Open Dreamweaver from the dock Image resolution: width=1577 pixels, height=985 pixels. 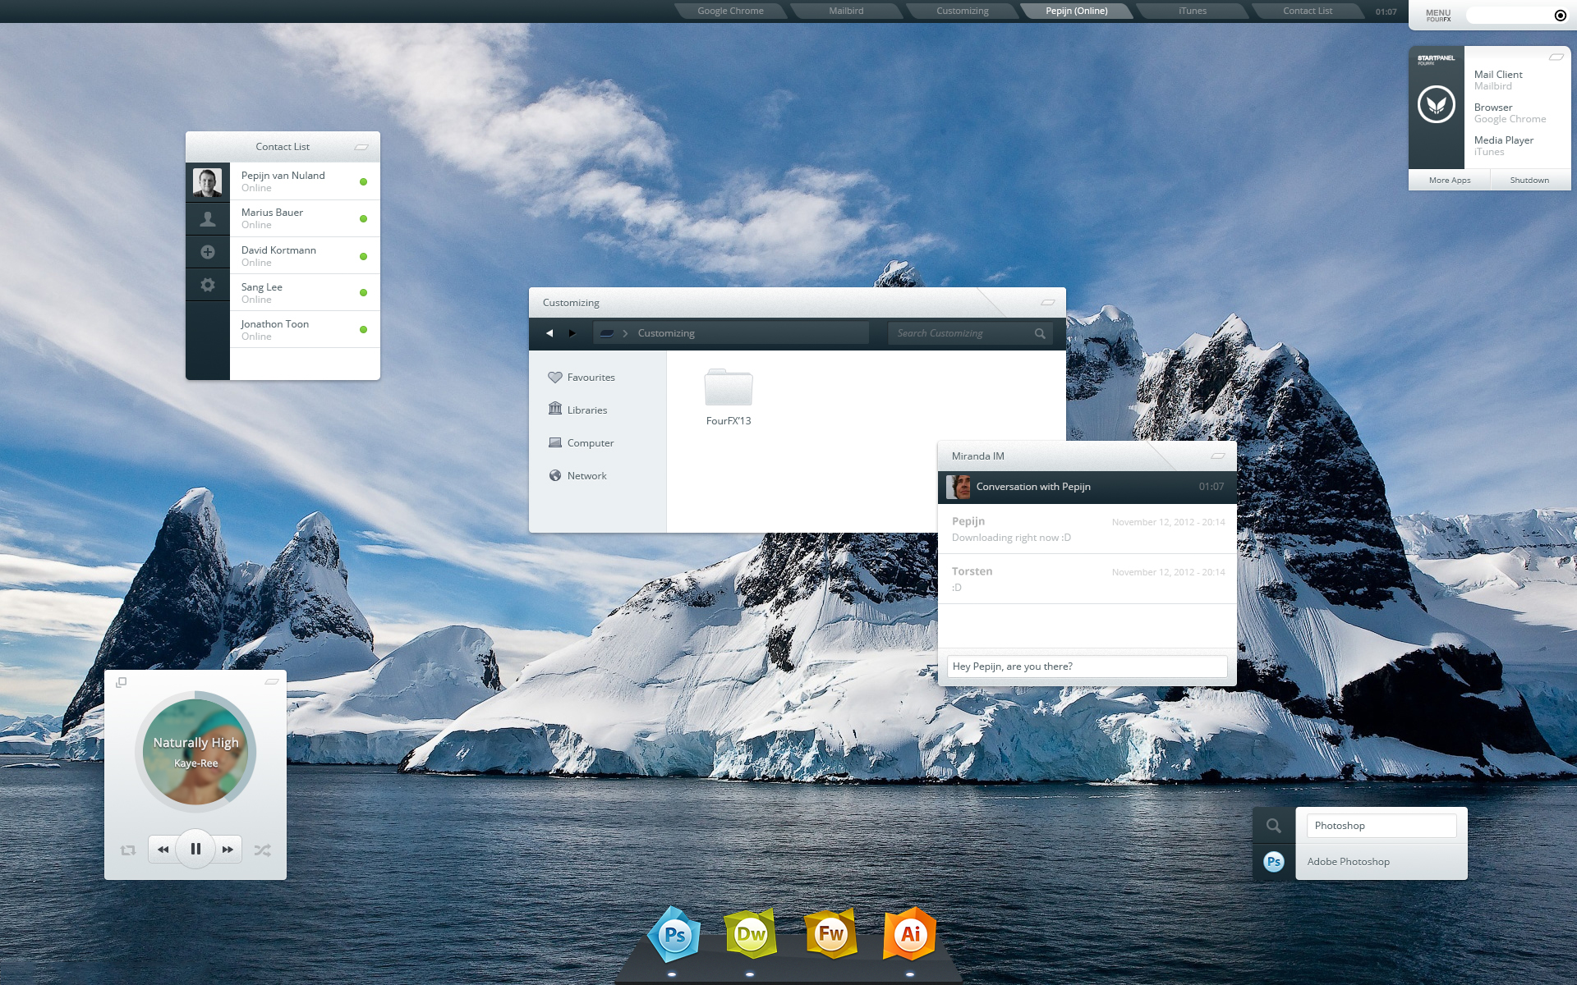click(751, 933)
